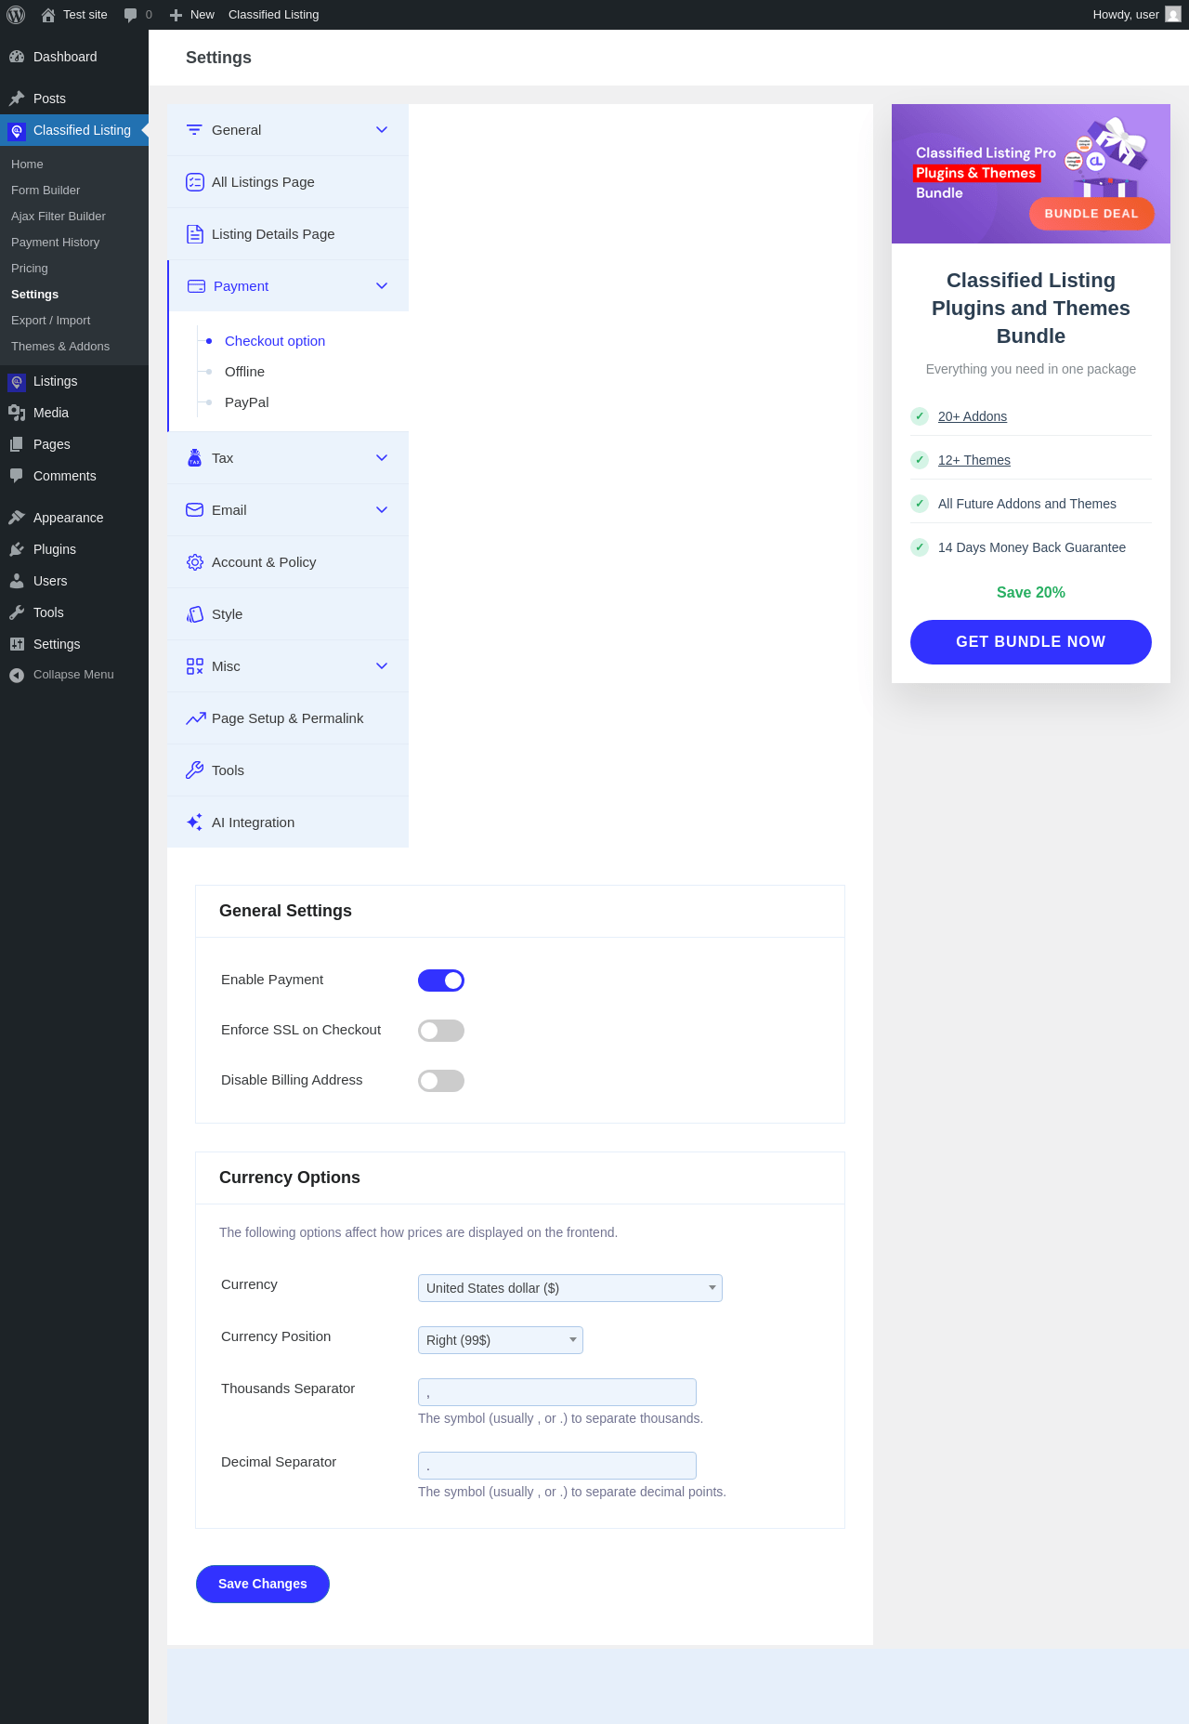The width and height of the screenshot is (1189, 1724).
Task: Toggle Disable Billing Address switch
Action: click(x=441, y=1081)
